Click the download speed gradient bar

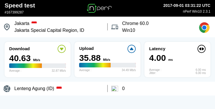pos(38,66)
